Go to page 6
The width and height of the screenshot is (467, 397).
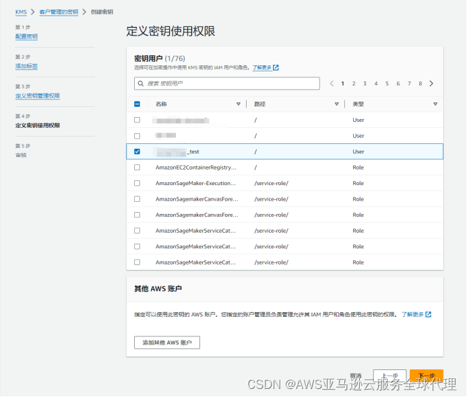[398, 83]
